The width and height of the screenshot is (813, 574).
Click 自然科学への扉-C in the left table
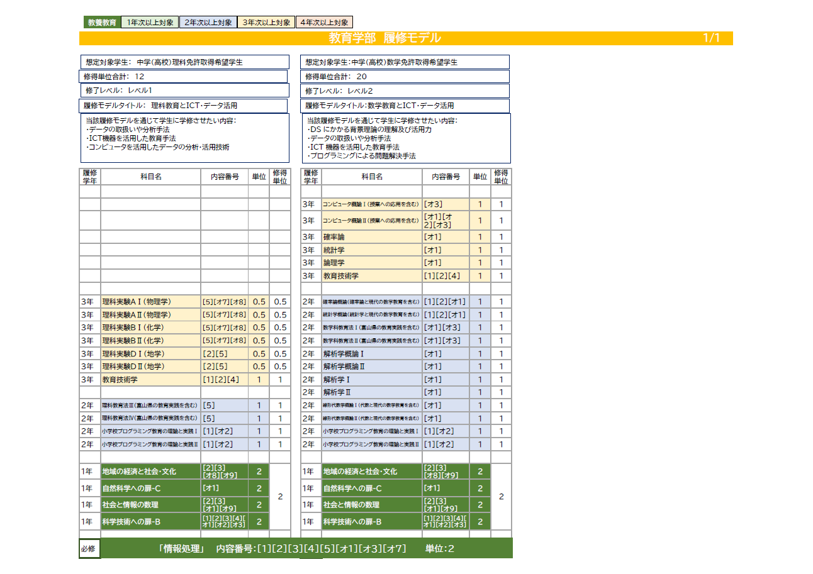(x=151, y=488)
